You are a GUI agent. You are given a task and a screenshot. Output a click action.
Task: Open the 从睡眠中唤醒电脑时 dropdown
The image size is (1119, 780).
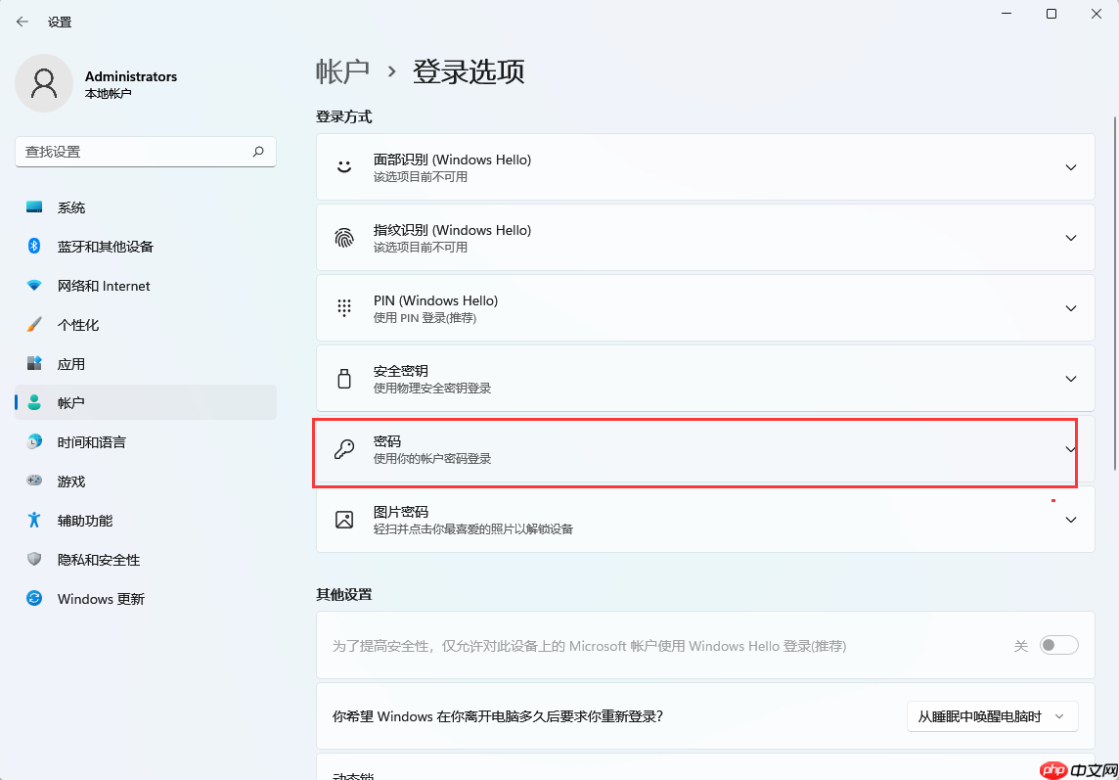pyautogui.click(x=992, y=715)
